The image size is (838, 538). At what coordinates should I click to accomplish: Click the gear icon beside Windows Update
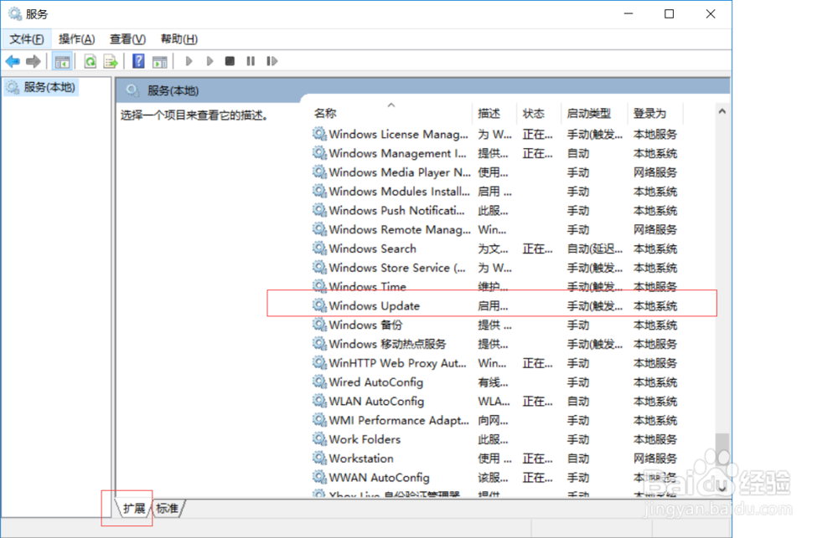[x=319, y=305]
